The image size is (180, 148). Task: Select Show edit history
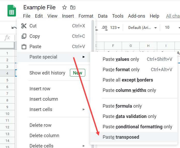point(54,73)
